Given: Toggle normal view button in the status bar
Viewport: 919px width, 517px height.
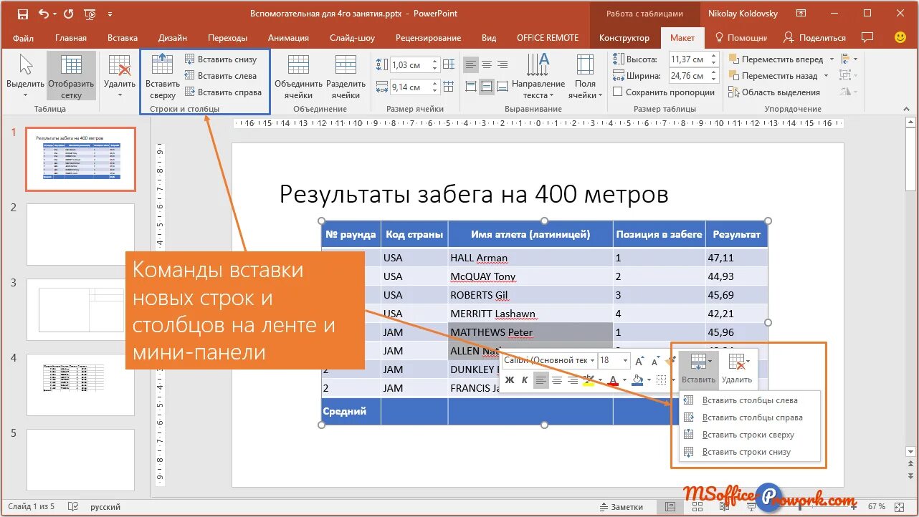Looking at the screenshot, I should (x=670, y=506).
